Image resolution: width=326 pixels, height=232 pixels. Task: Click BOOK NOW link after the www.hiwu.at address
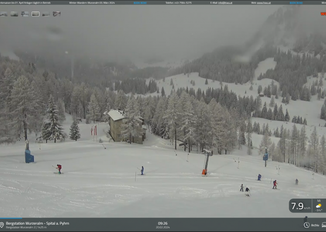click(296, 3)
